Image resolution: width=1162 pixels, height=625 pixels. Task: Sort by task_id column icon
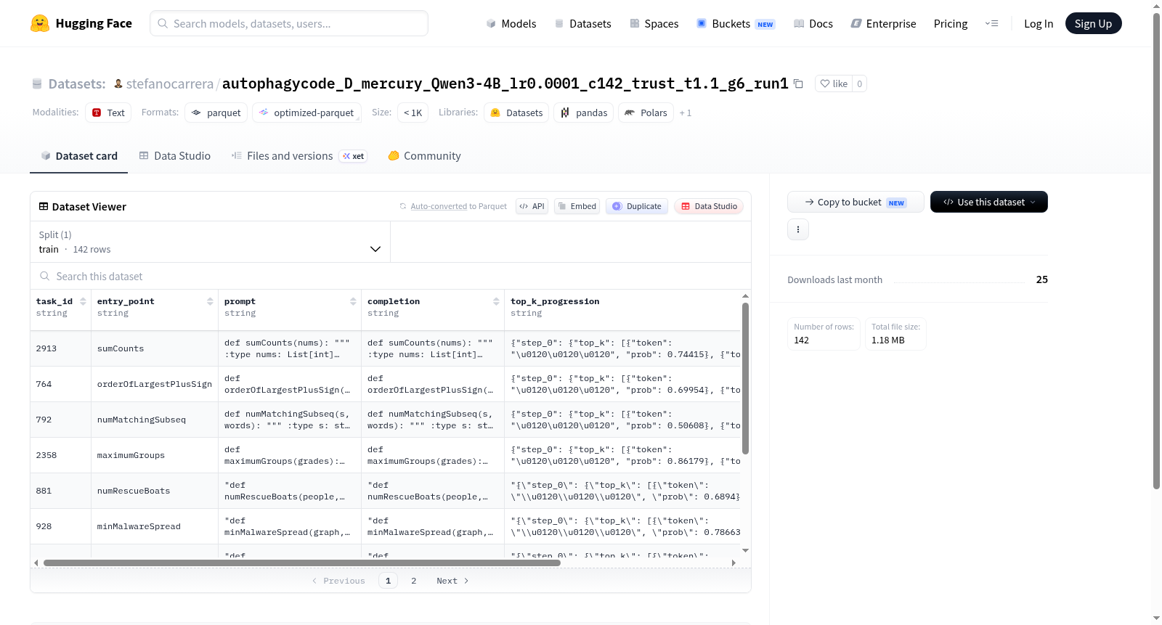point(83,301)
